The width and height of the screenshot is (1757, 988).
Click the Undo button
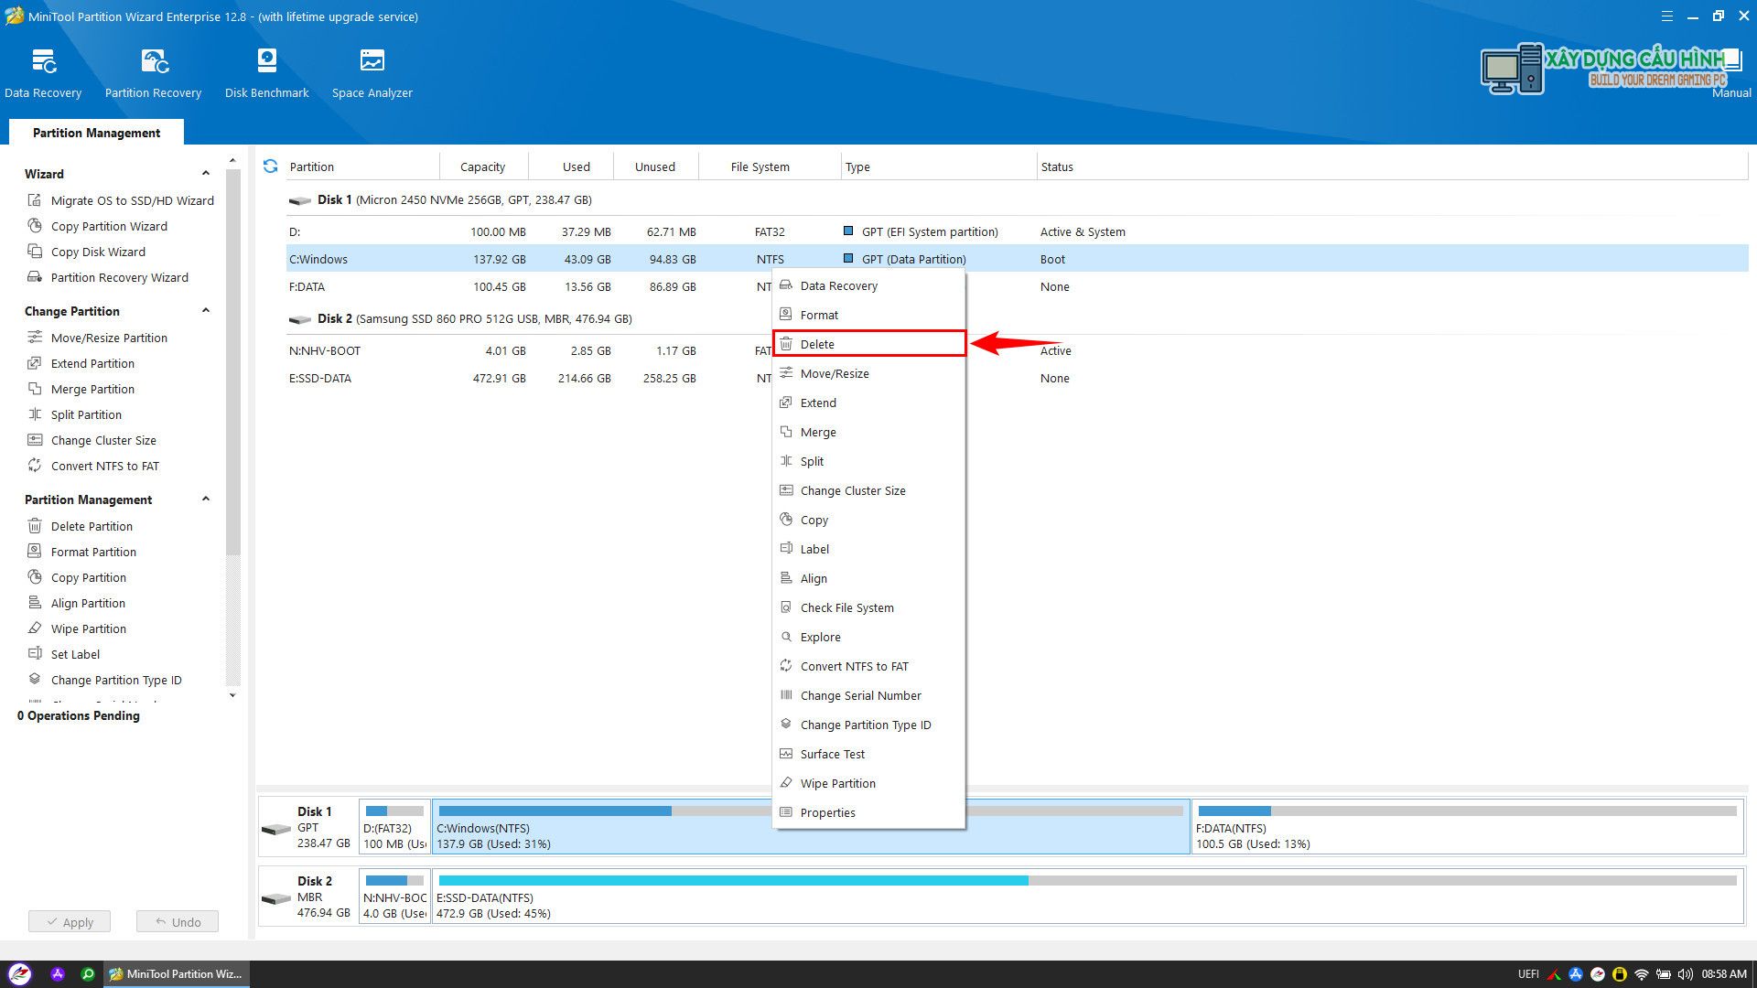pos(178,922)
